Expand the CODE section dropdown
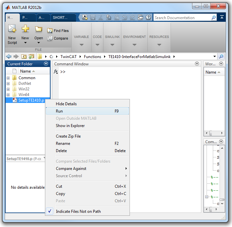The width and height of the screenshot is (232, 227). click(97, 45)
